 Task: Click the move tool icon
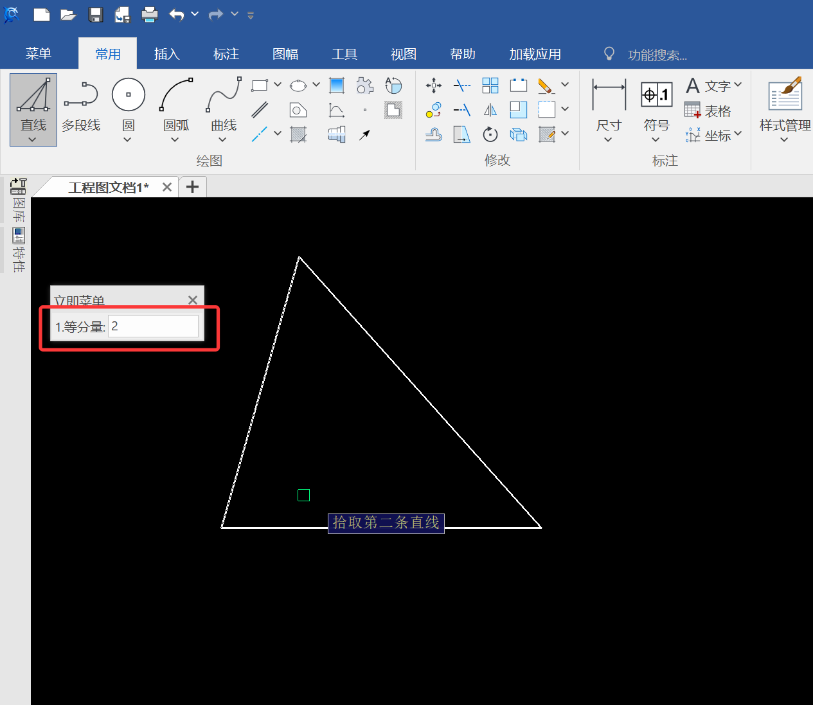click(434, 85)
